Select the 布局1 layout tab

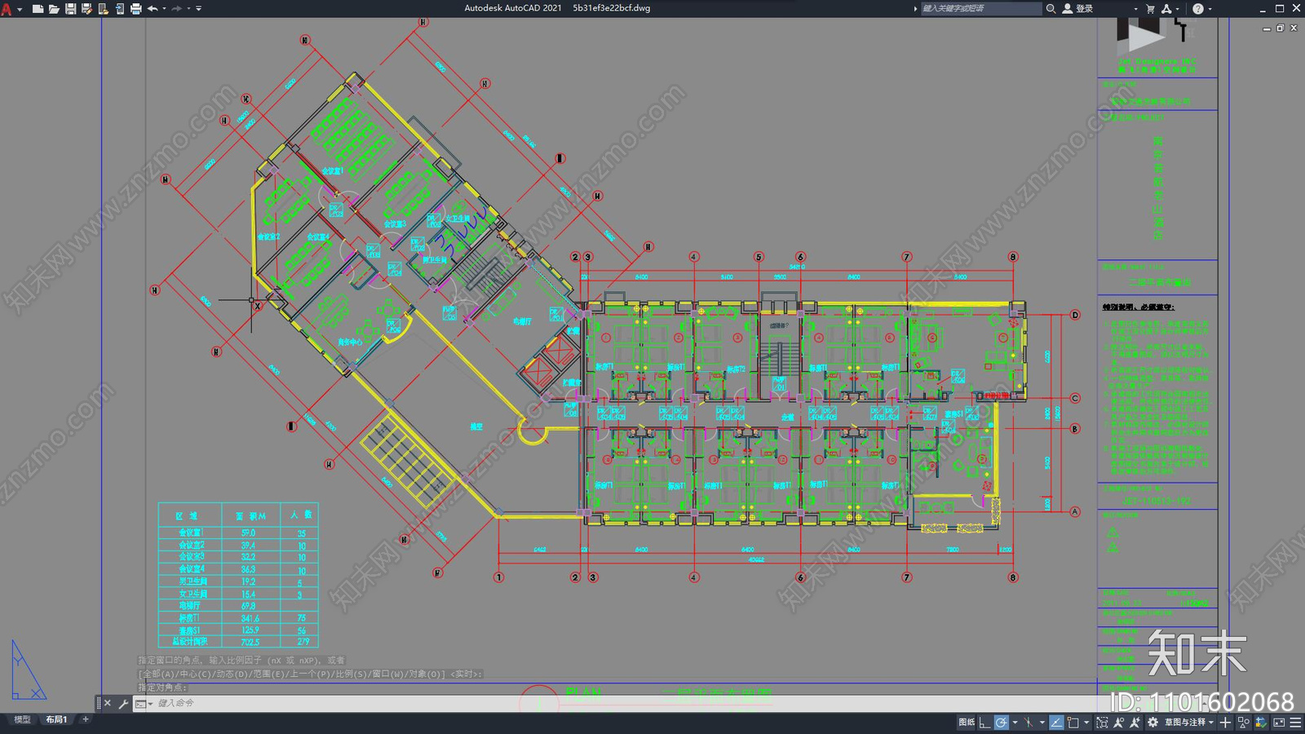pos(56,719)
